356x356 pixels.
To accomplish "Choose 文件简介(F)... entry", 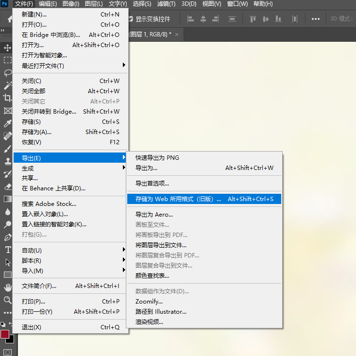I will click(70, 286).
